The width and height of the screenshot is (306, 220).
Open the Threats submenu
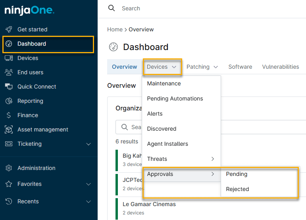(x=181, y=159)
